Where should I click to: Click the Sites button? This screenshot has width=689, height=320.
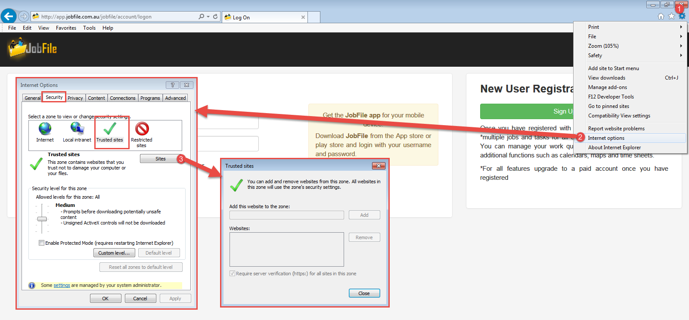coord(160,159)
